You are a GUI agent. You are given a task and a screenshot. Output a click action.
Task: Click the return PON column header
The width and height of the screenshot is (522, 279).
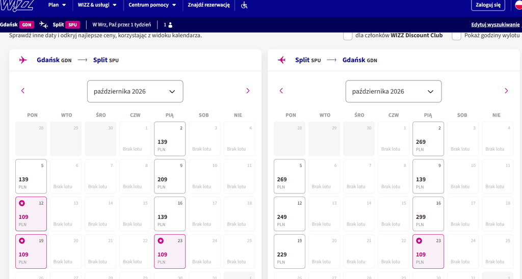(x=291, y=115)
